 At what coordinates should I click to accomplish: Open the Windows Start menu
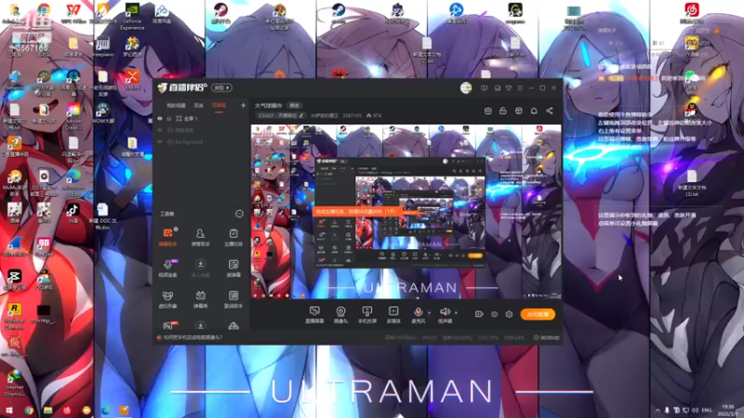point(8,411)
